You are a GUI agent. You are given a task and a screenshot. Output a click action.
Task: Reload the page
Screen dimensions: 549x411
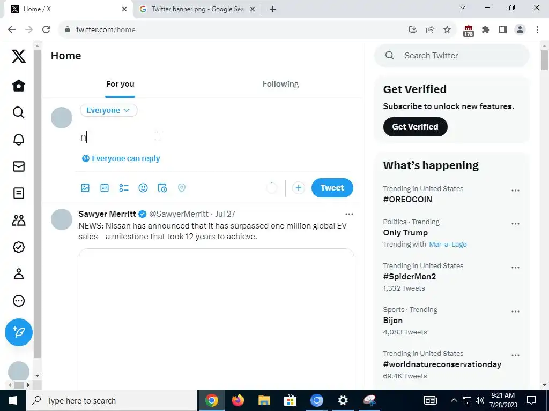[46, 30]
